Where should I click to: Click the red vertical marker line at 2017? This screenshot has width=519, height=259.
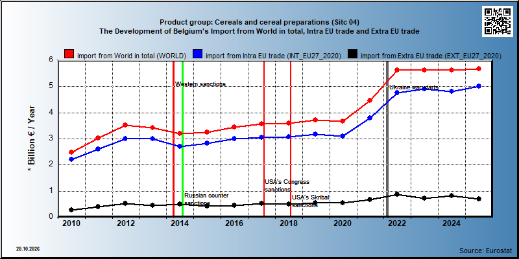click(x=264, y=139)
